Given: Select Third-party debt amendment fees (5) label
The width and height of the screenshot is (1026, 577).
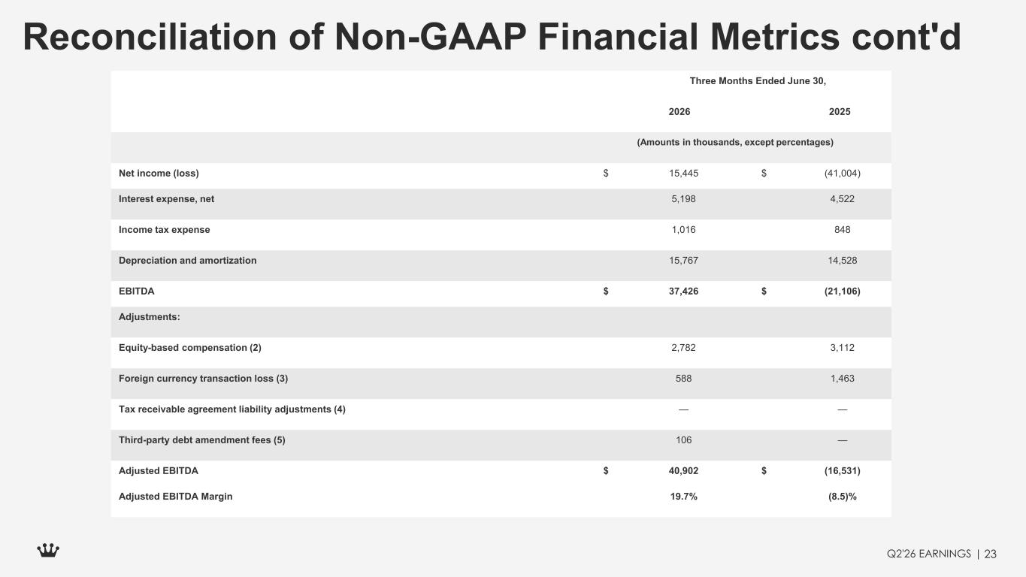Looking at the screenshot, I should pos(202,440).
